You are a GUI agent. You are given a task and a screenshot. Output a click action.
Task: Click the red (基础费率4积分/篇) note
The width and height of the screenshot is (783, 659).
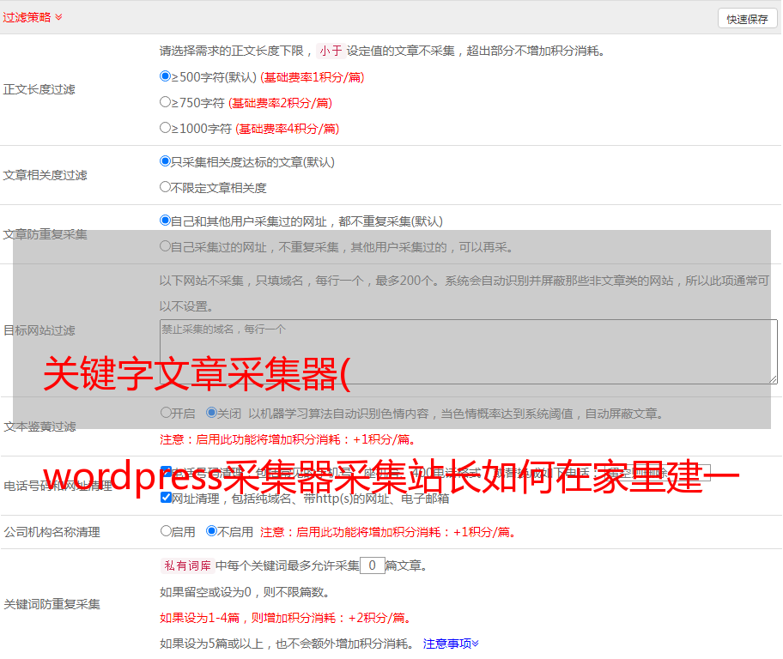[287, 129]
